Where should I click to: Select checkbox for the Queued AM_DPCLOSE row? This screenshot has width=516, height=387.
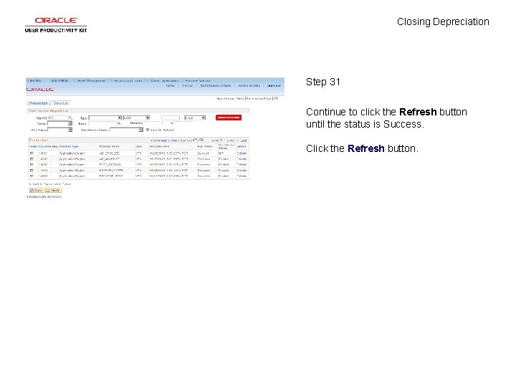pos(32,153)
